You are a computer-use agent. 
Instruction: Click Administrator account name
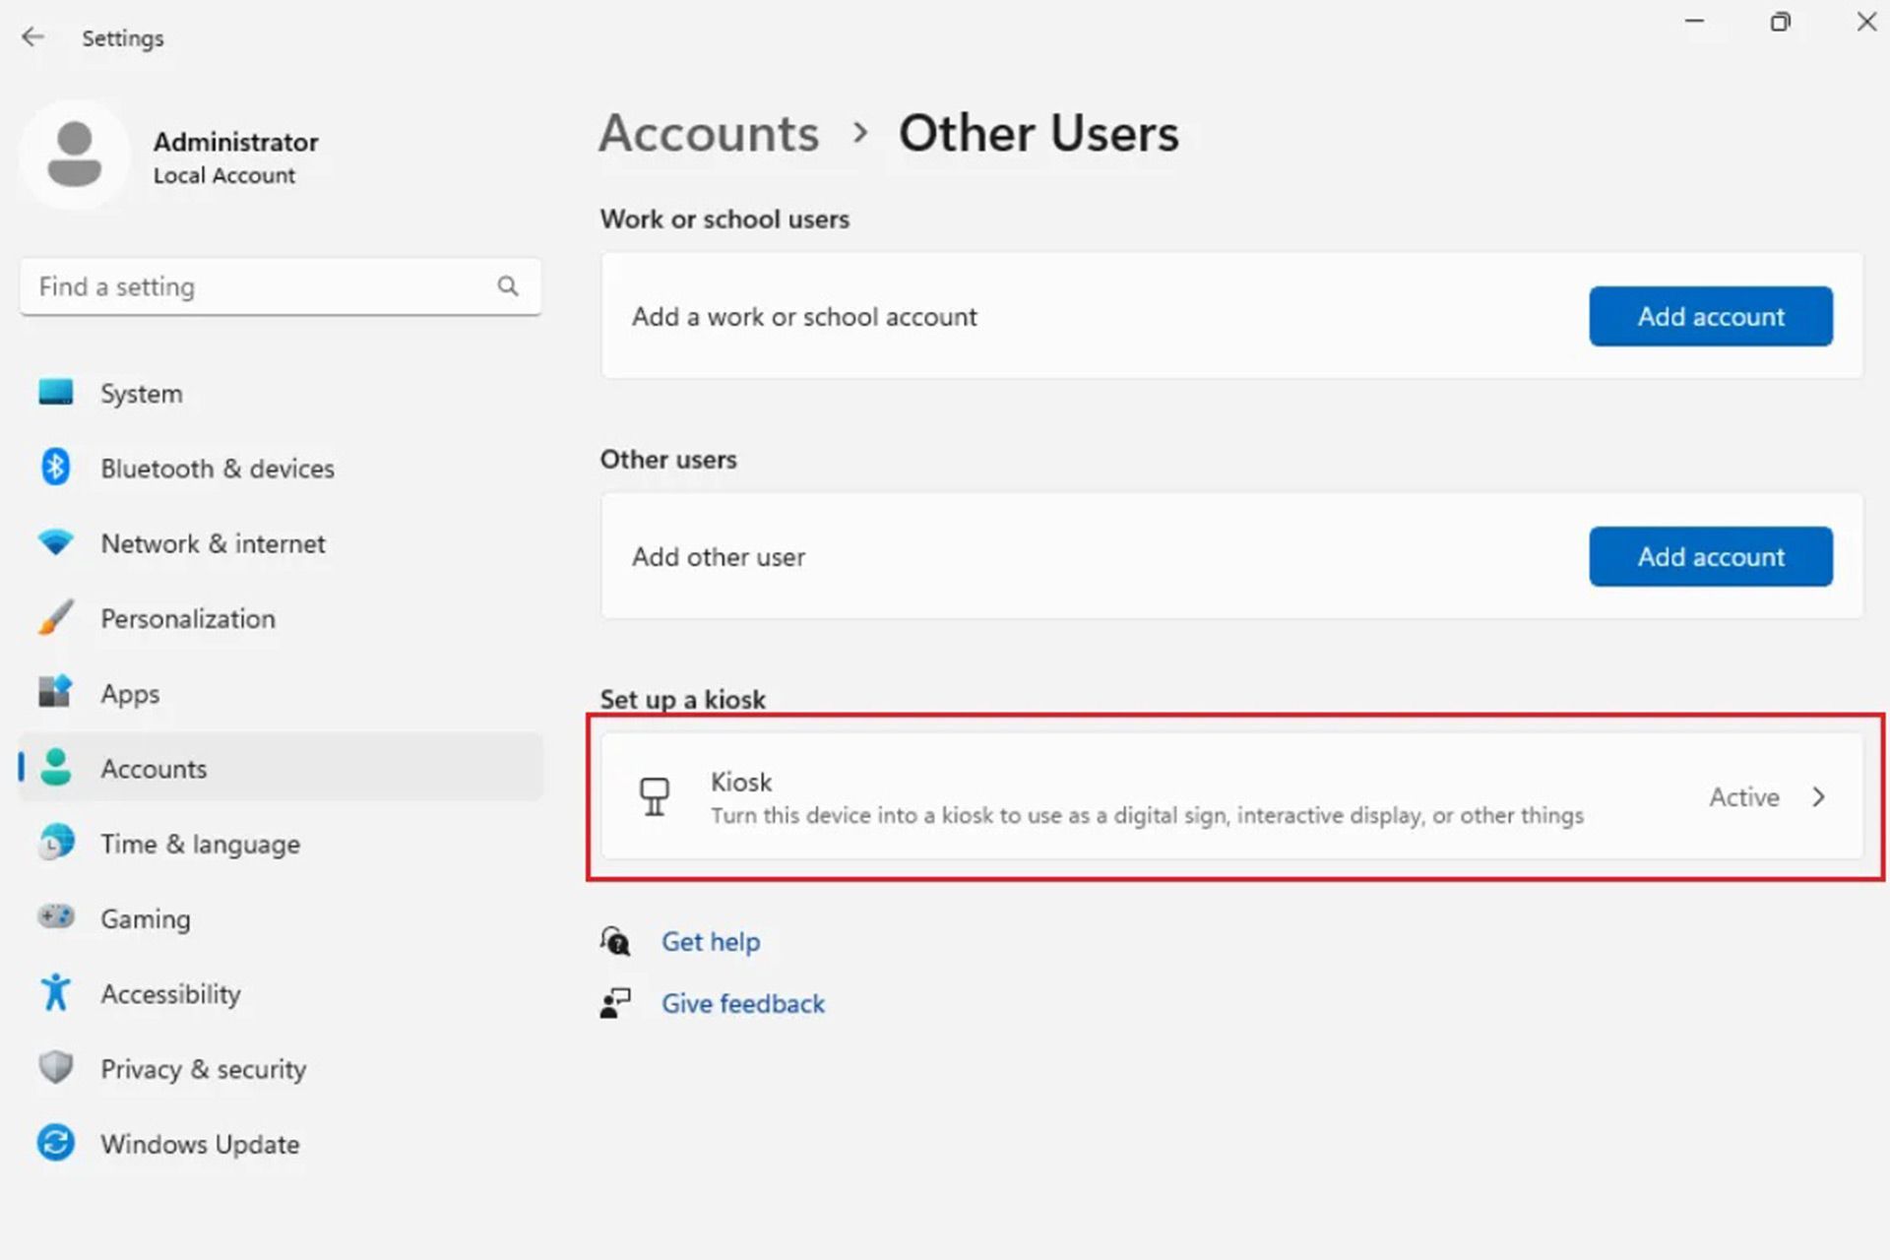tap(235, 142)
